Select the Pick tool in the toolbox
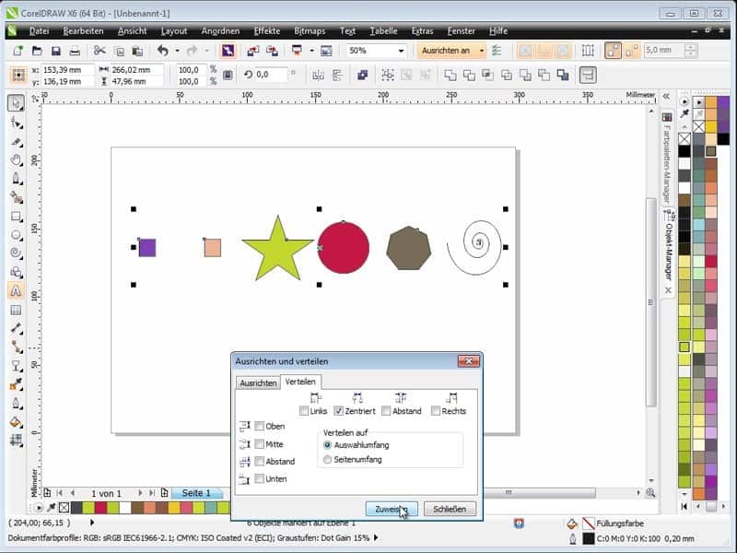This screenshot has height=553, width=737. pyautogui.click(x=16, y=103)
